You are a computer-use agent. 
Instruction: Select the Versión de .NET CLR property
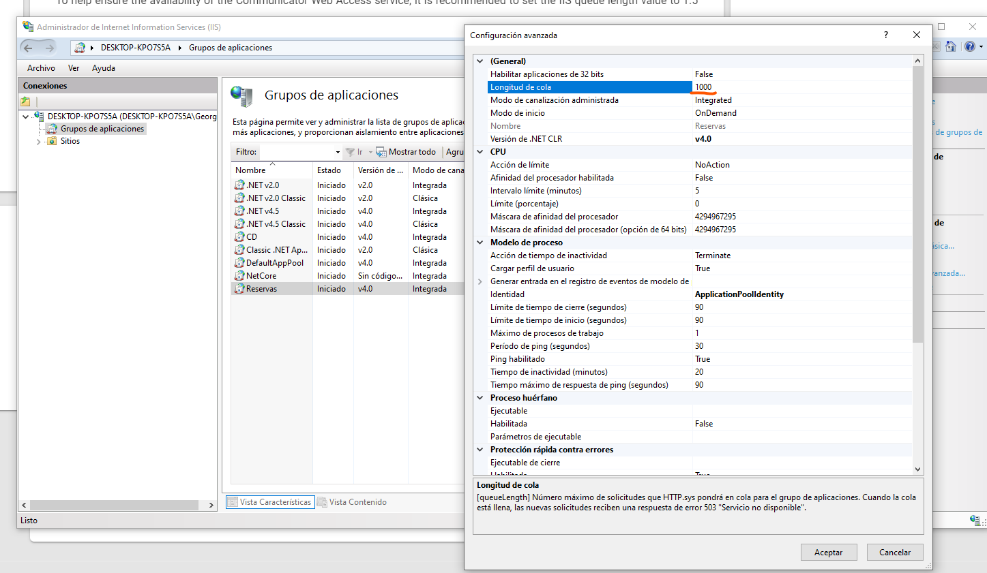click(x=699, y=139)
